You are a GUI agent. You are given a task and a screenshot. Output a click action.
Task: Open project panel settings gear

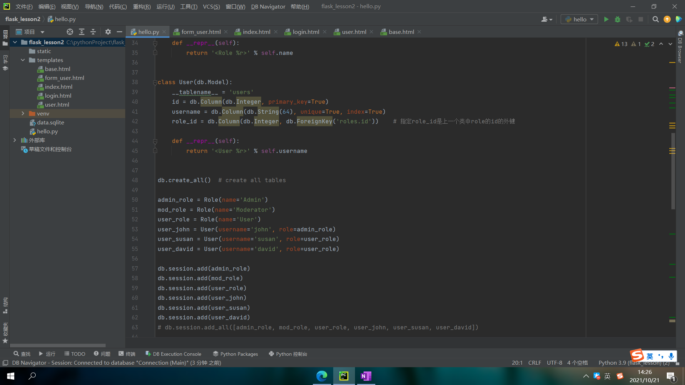(108, 32)
